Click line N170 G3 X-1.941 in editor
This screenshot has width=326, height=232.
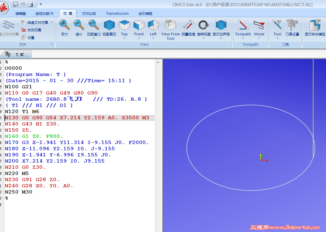coord(77,142)
